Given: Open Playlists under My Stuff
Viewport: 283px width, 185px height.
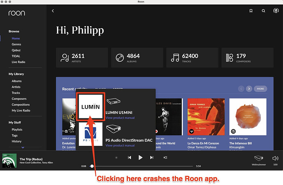Looking at the screenshot, I should [x=17, y=129].
